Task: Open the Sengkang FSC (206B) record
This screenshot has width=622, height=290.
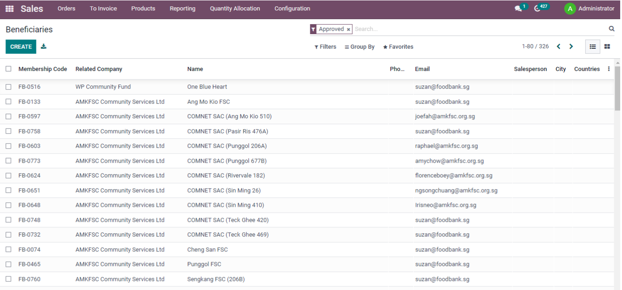Action: pos(216,279)
